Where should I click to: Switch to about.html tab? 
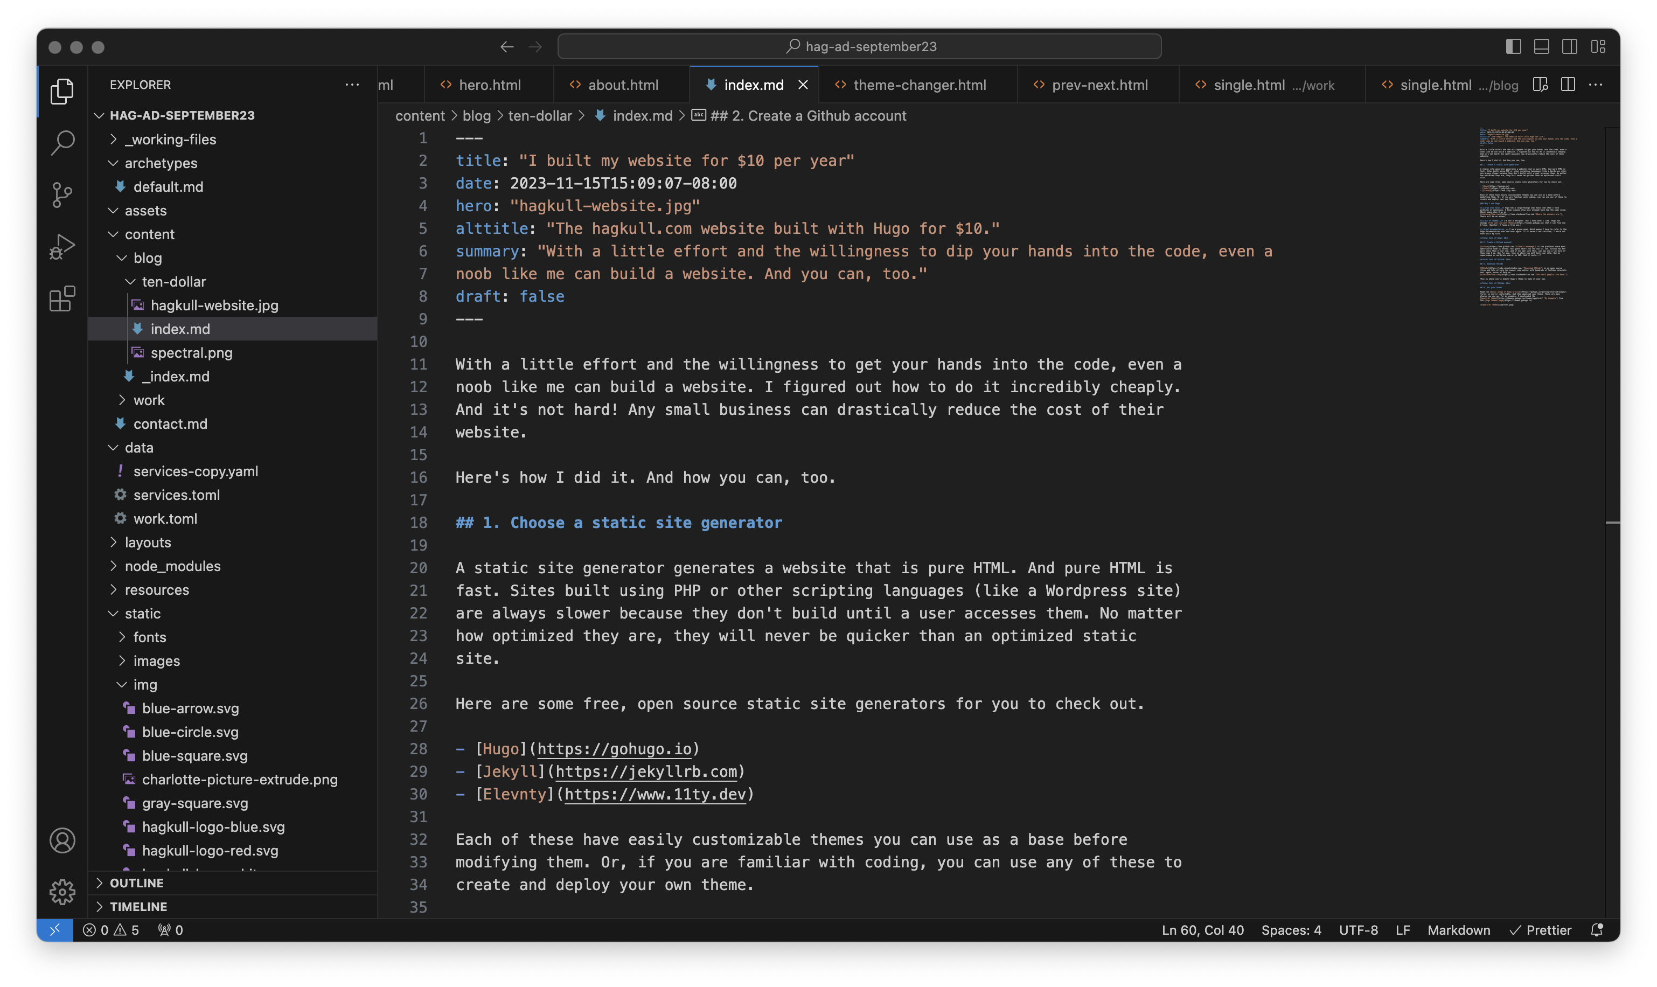(x=622, y=85)
